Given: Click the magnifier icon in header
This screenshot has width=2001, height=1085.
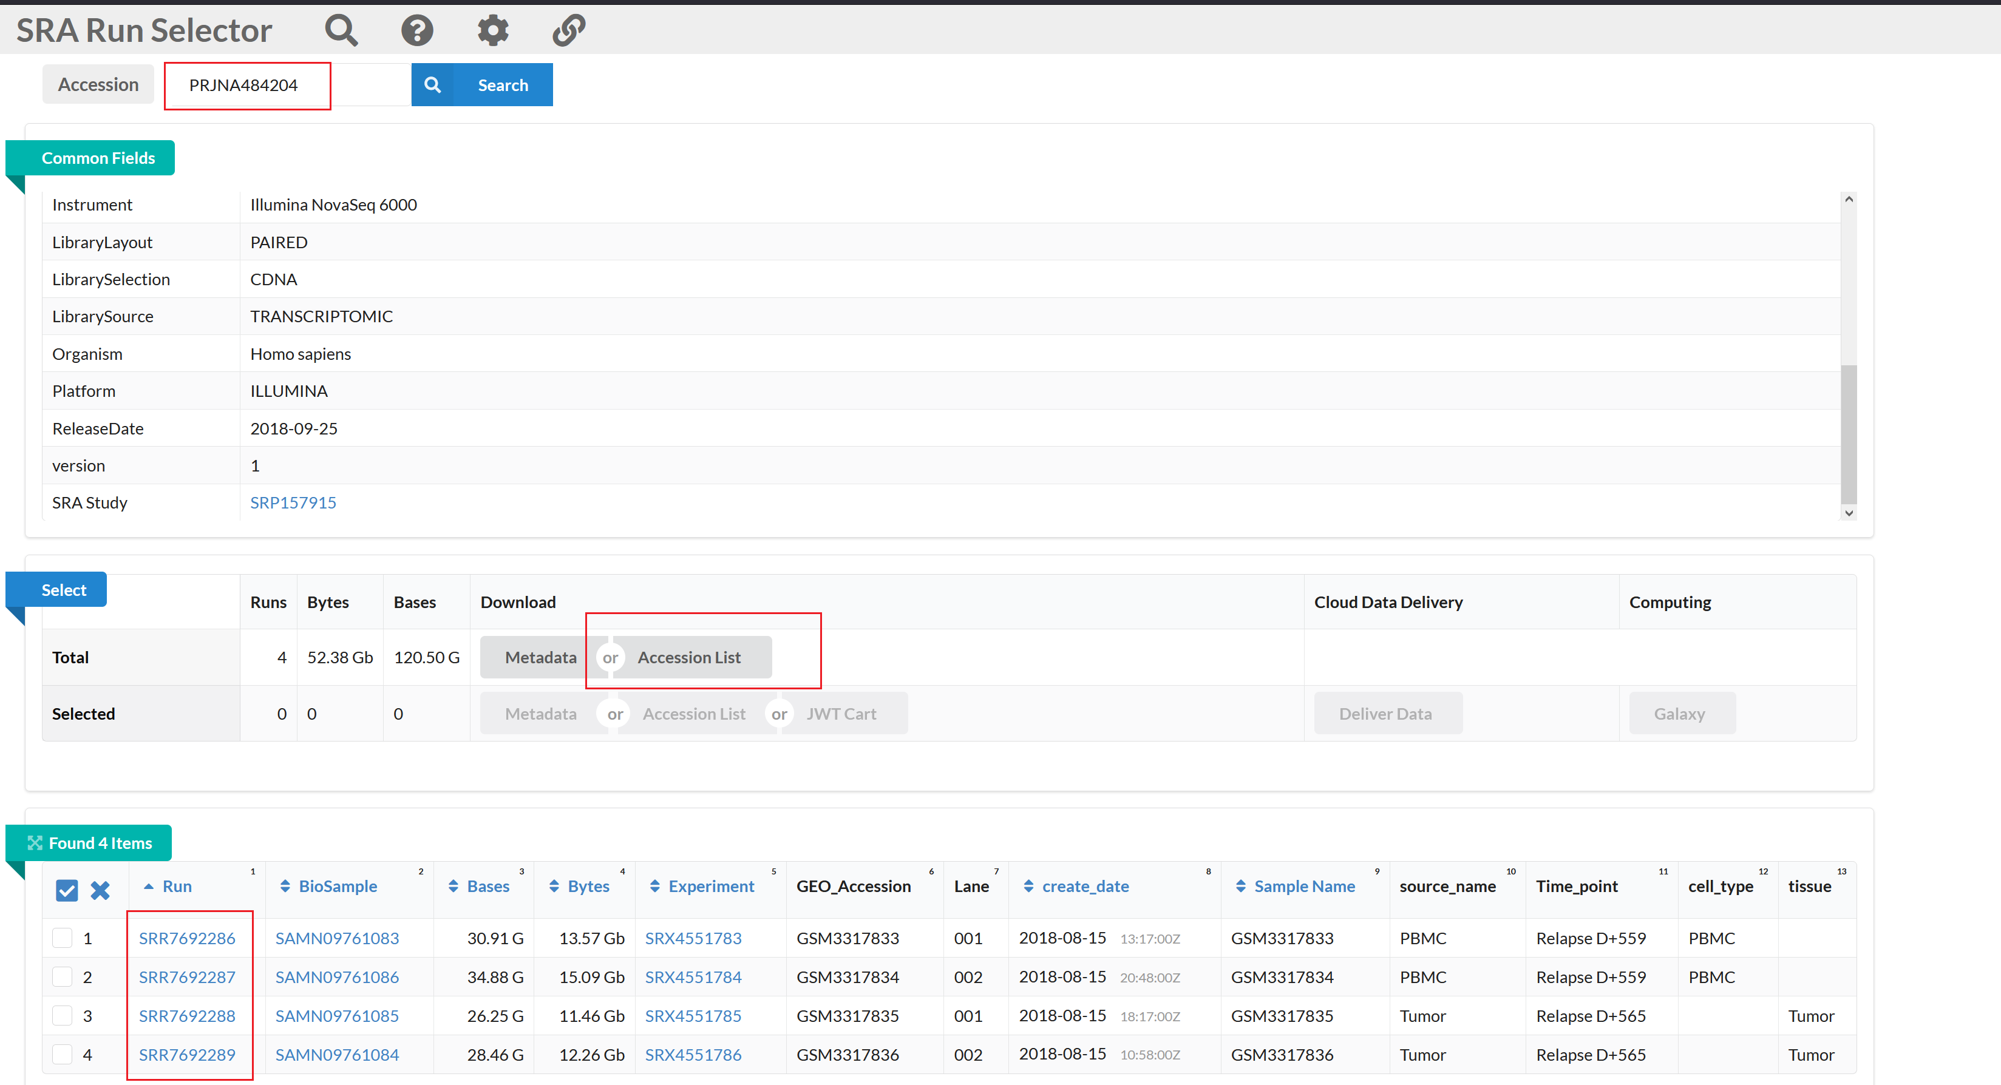Looking at the screenshot, I should (x=341, y=30).
